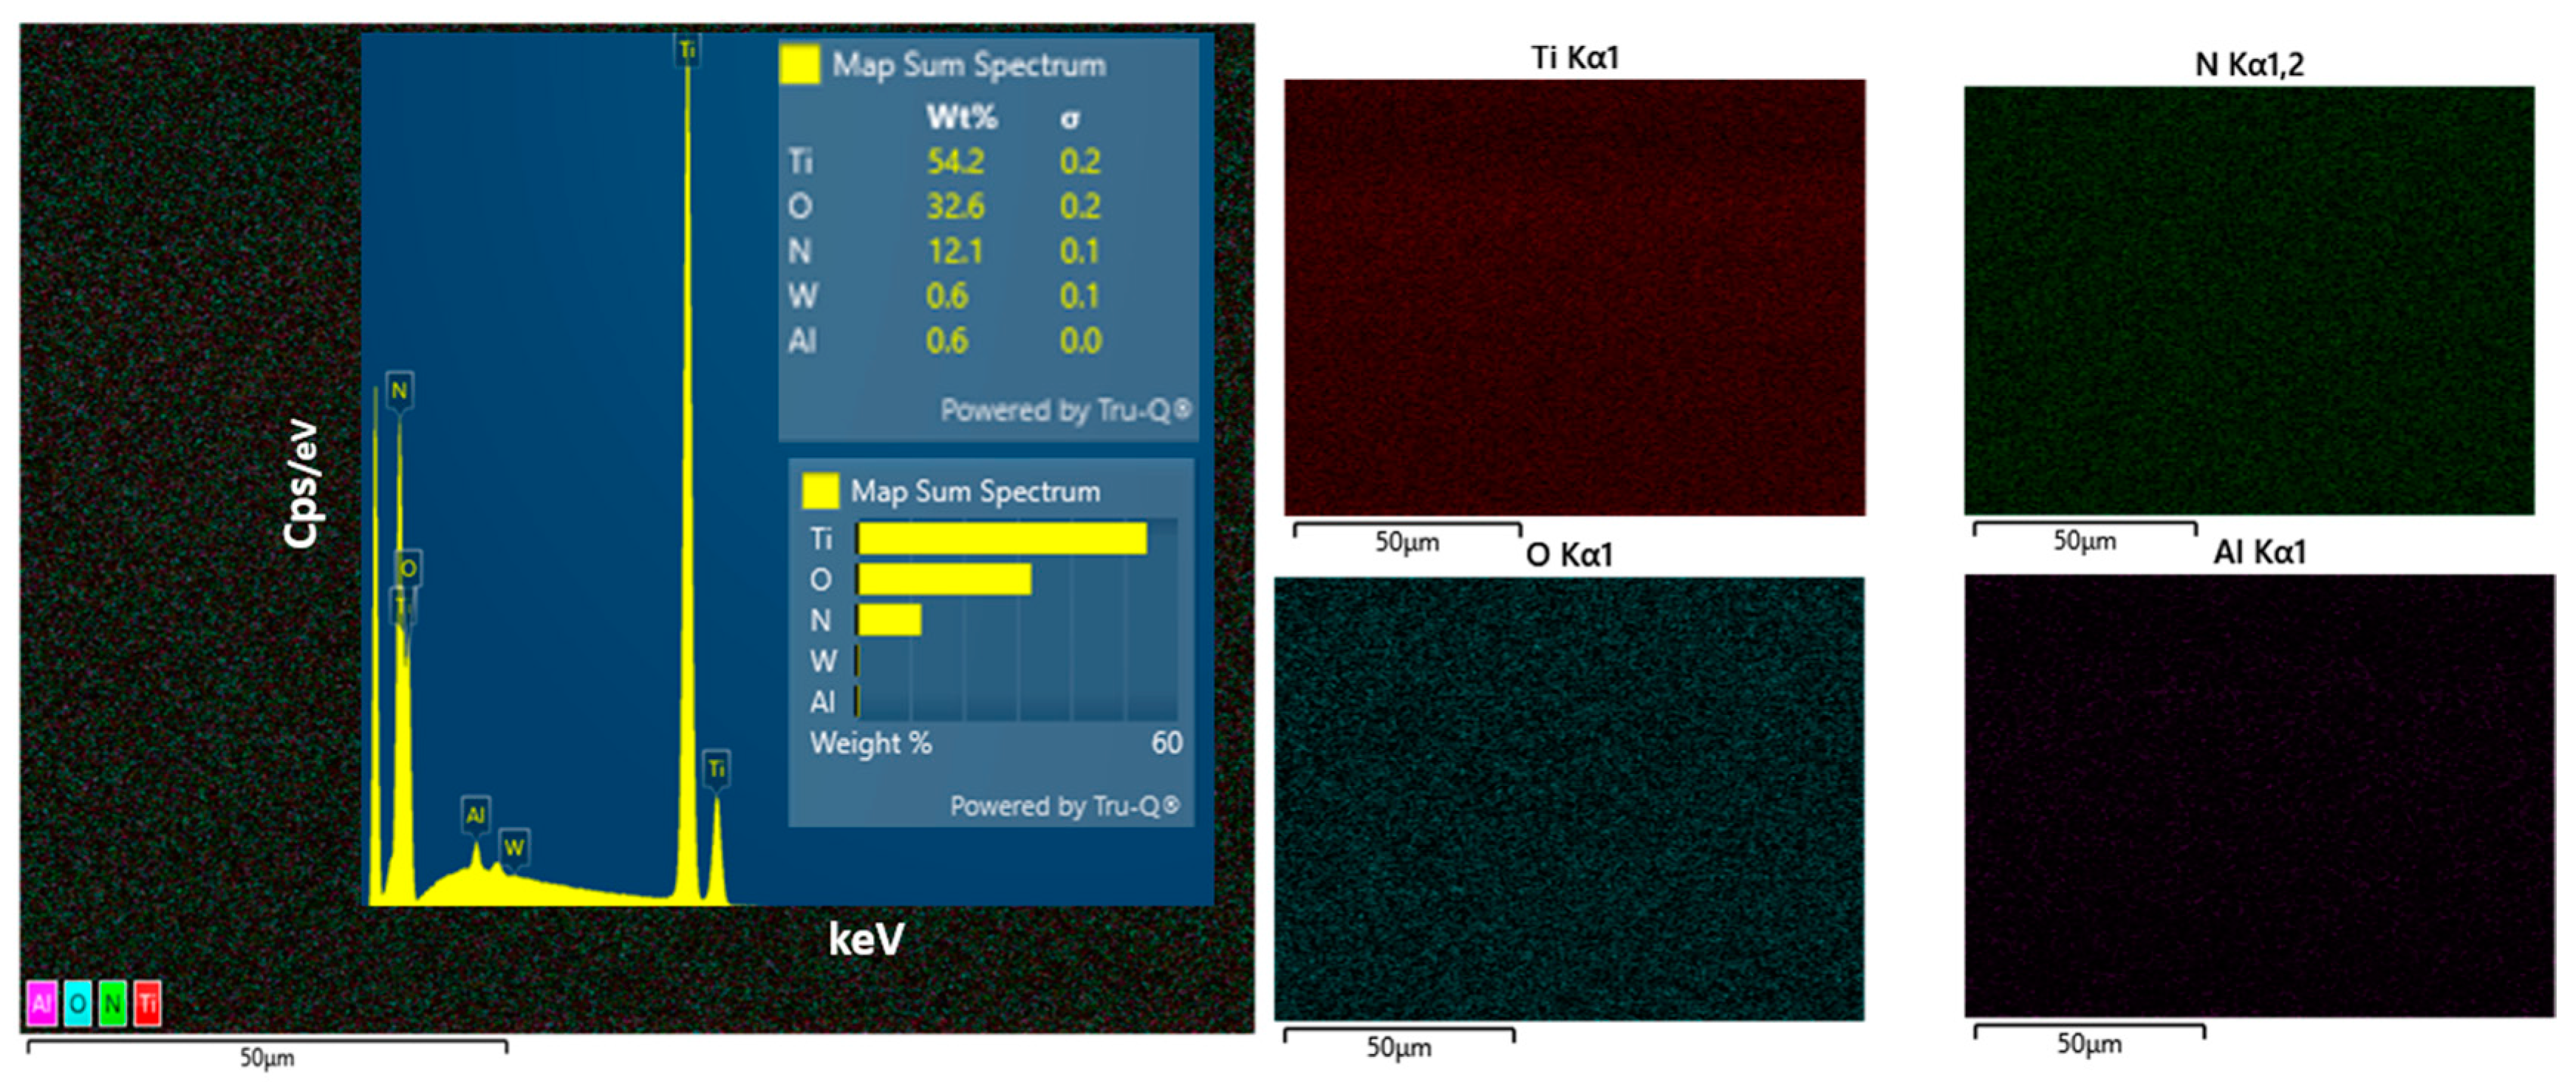Click the O weight percent bar
This screenshot has height=1085, width=2576.
944,579
